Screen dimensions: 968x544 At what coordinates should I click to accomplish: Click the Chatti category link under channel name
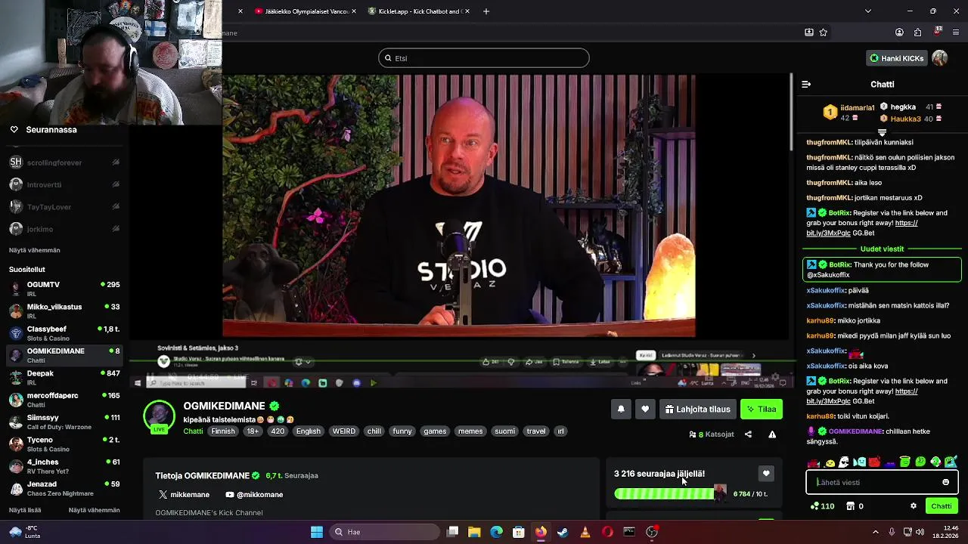coord(193,431)
